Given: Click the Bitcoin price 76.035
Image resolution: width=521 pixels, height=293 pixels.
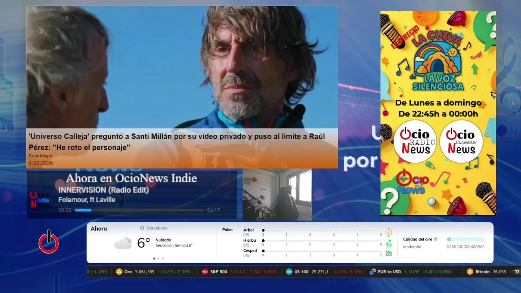Looking at the screenshot, I should click(x=499, y=271).
